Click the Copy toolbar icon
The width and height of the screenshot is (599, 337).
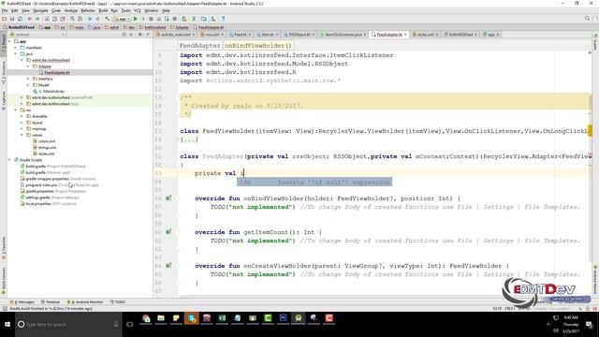coord(55,19)
